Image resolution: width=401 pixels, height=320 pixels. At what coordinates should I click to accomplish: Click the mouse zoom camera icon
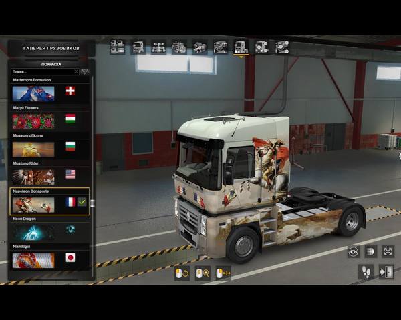202,273
